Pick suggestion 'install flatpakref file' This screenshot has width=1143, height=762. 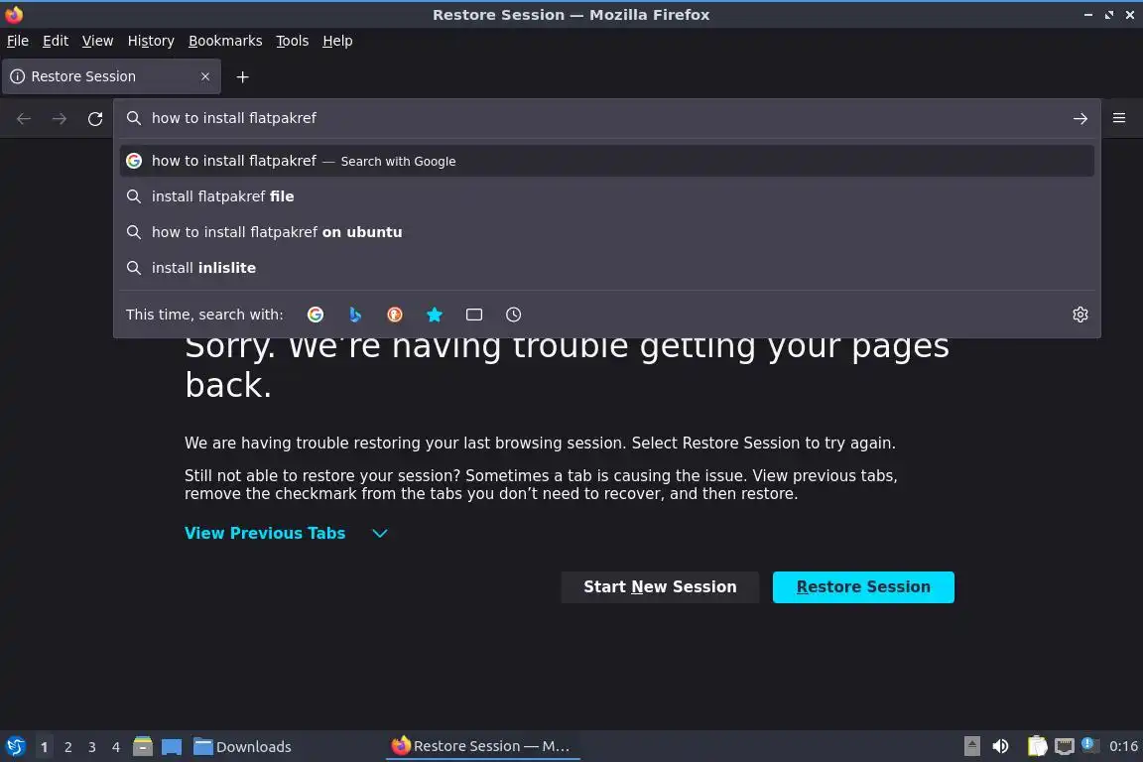pyautogui.click(x=606, y=196)
